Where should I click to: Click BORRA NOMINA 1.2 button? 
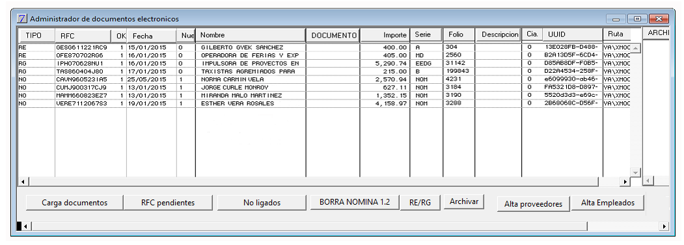click(355, 202)
